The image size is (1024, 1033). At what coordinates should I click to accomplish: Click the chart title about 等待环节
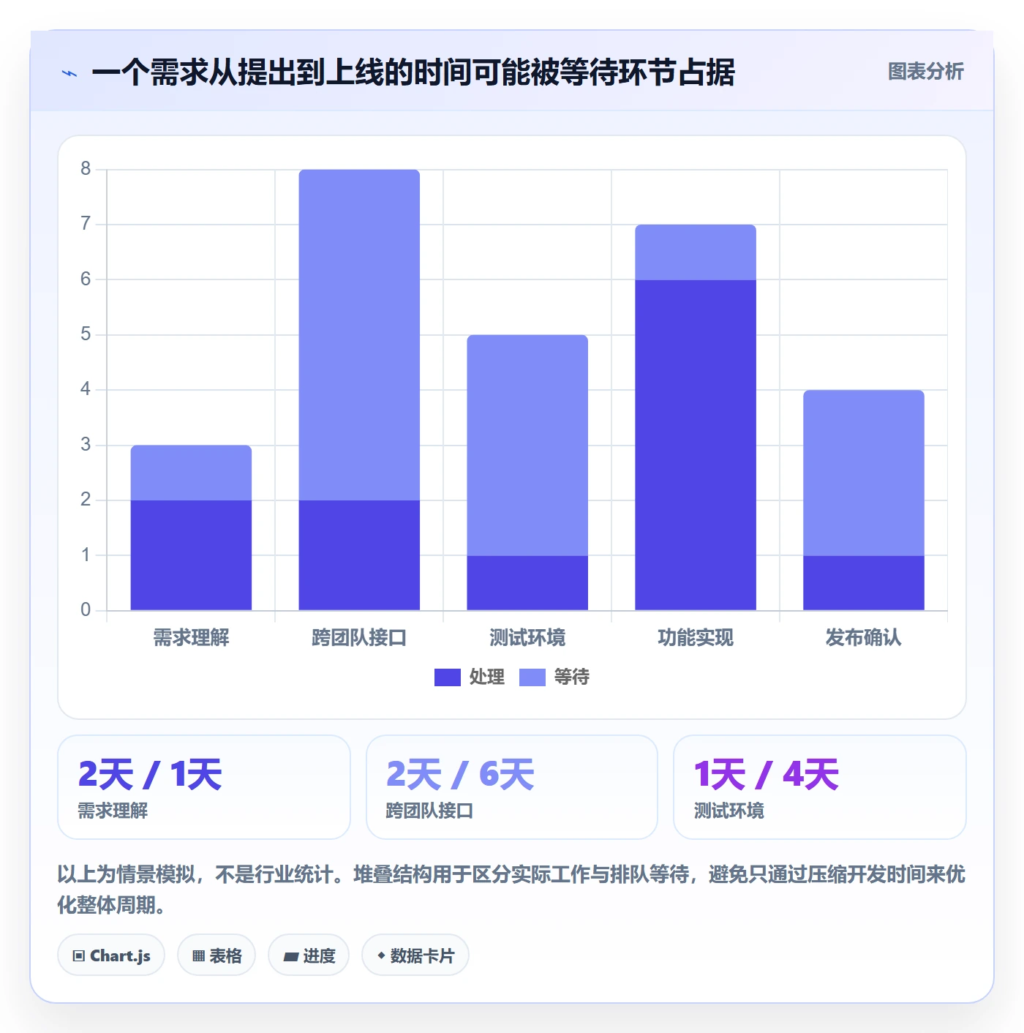[413, 72]
